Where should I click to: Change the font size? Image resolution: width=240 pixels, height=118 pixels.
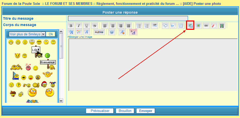click(x=71, y=32)
